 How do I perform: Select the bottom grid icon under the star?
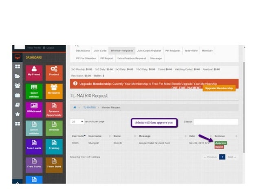coord(18,124)
